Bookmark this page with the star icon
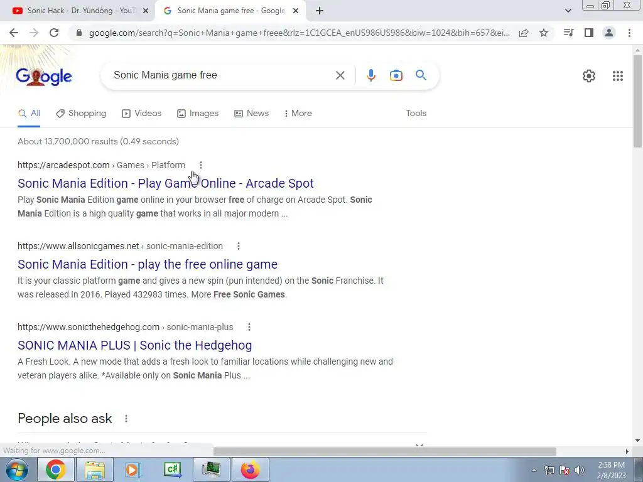 (x=544, y=33)
